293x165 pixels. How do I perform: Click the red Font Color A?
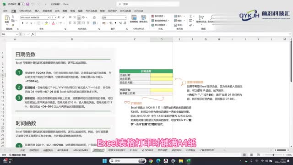(54, 23)
